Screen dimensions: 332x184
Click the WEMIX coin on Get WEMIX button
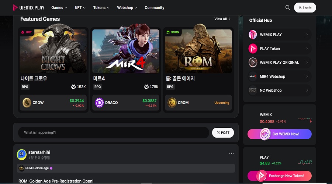tap(265, 134)
